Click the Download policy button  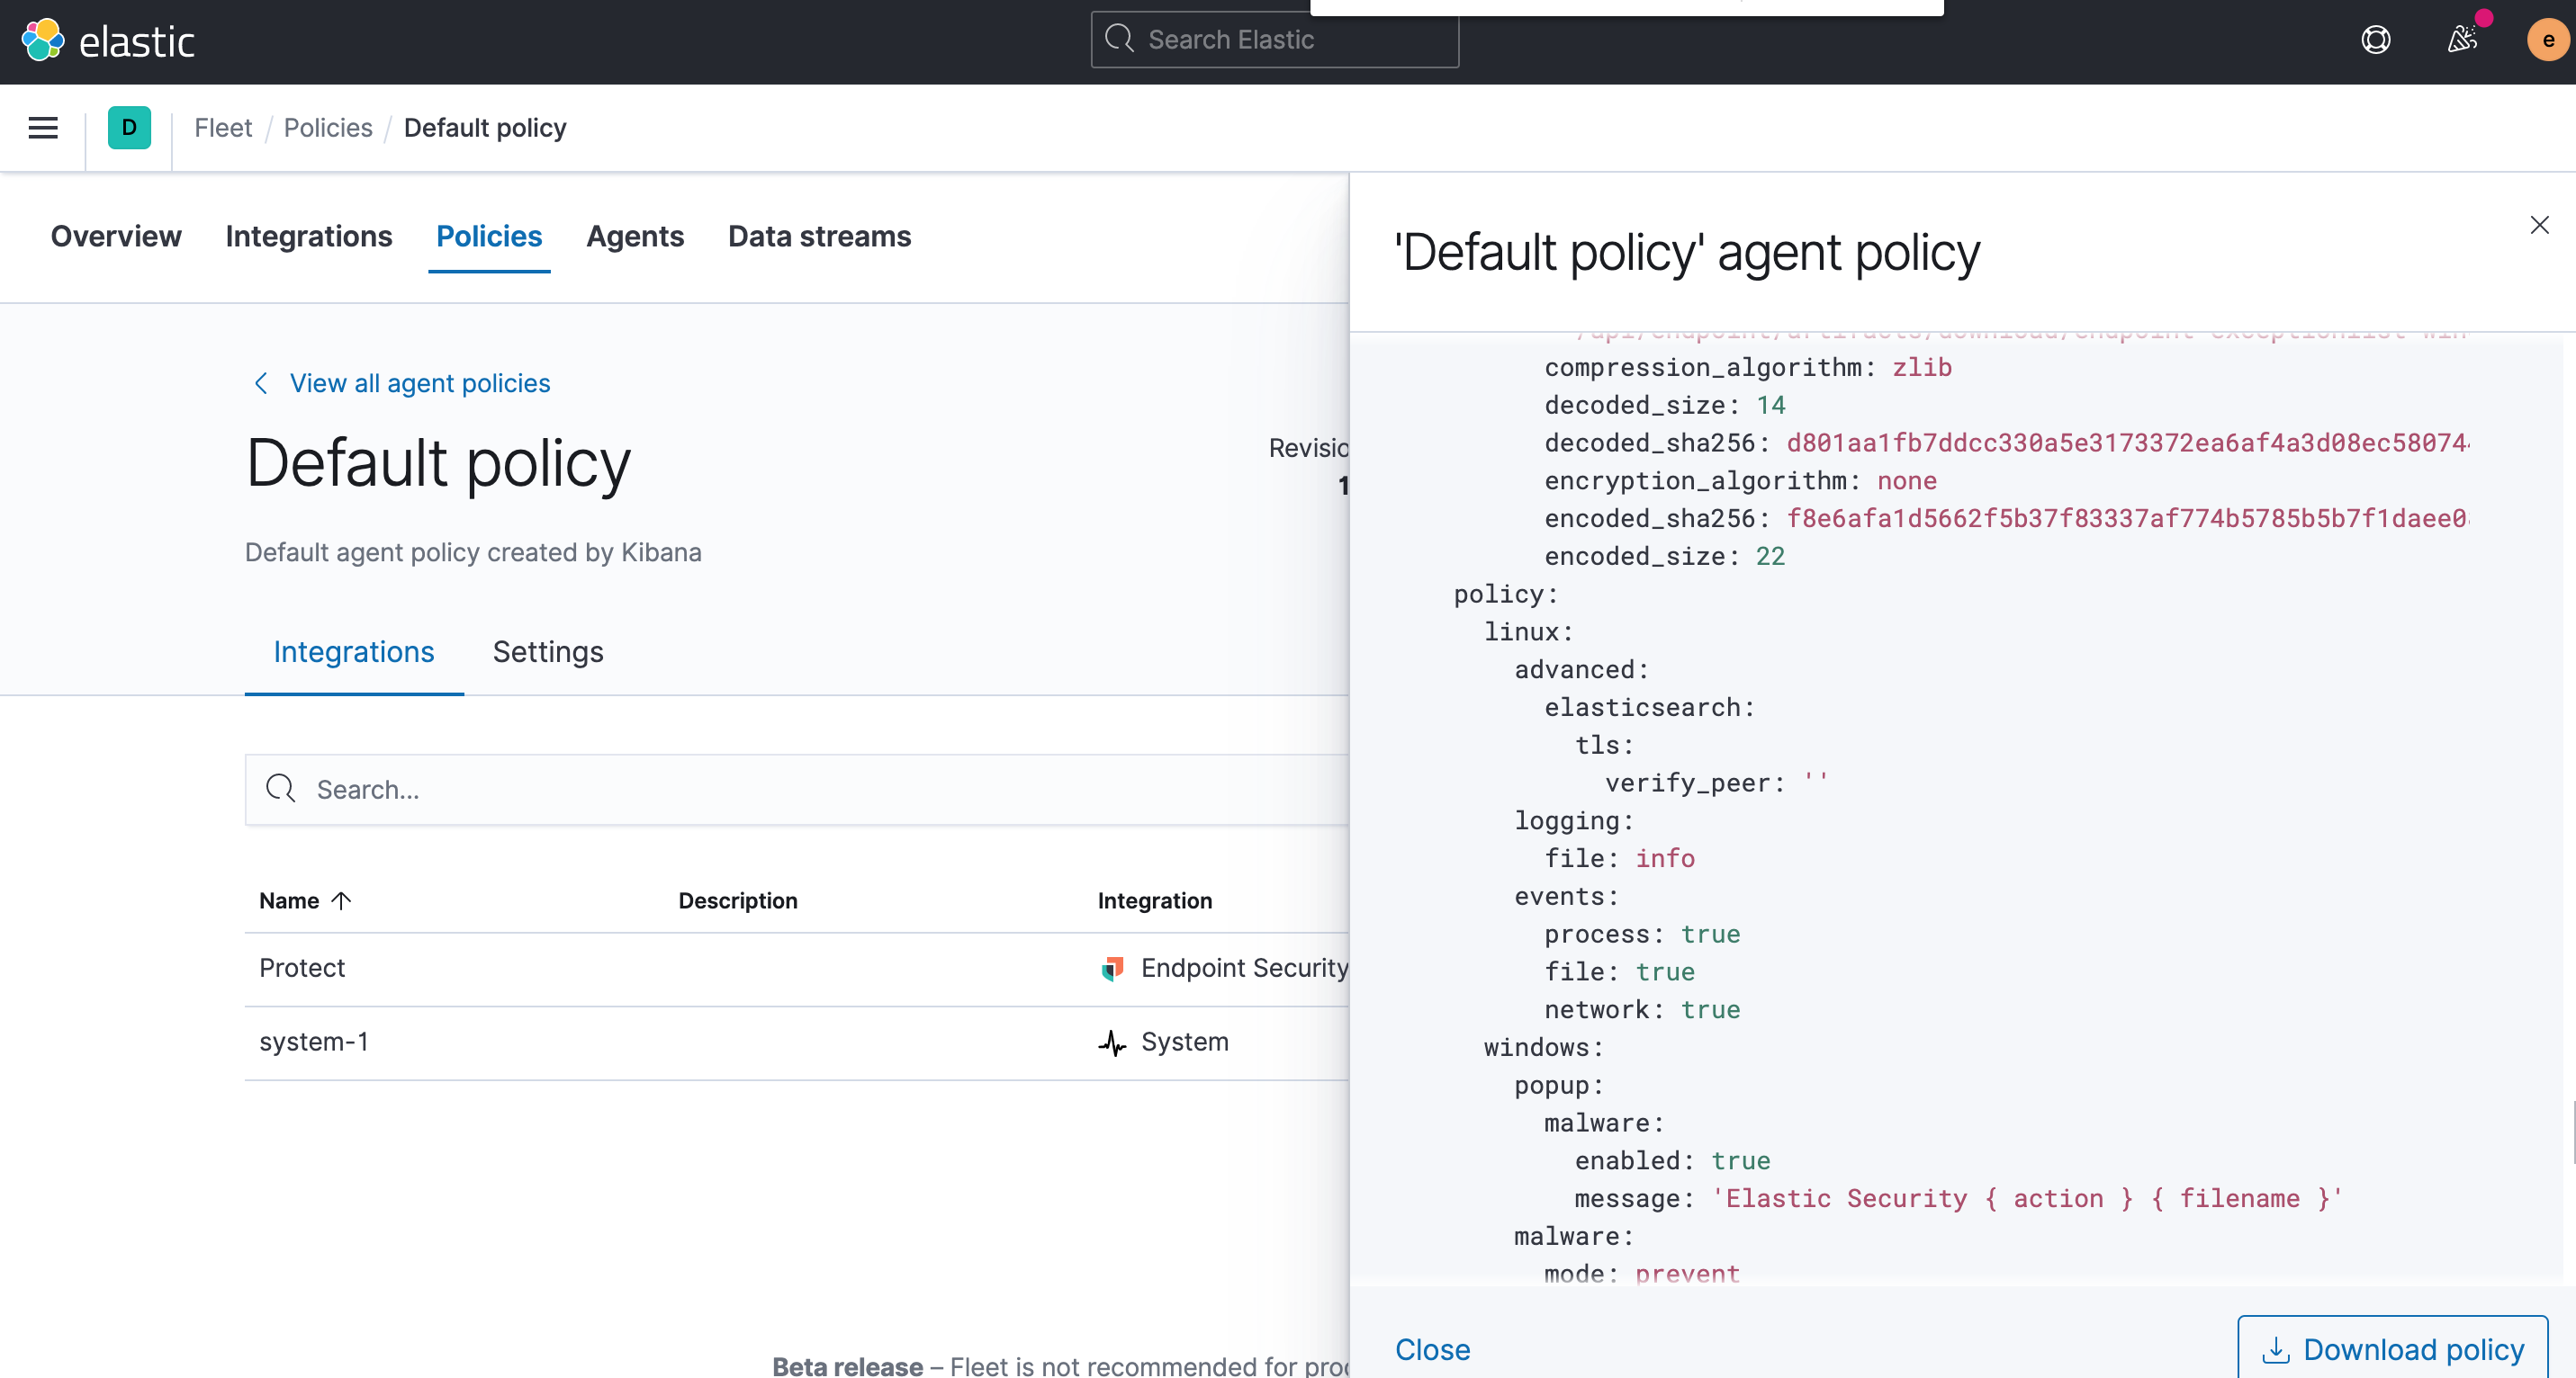point(2392,1349)
